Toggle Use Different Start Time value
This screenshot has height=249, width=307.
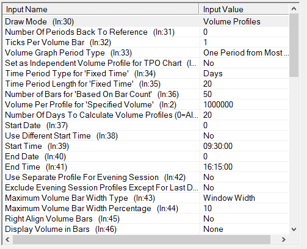(x=244, y=135)
